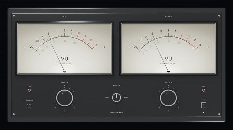This screenshot has height=130, width=233.
Task: Click the red plus sign on LEFT meter
Action: [x=104, y=47]
